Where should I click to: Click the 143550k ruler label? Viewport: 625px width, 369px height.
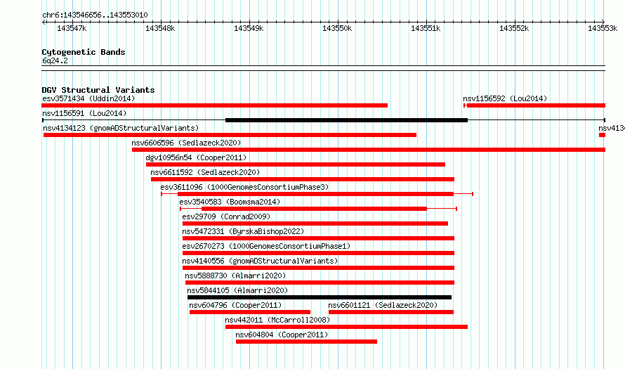click(337, 28)
